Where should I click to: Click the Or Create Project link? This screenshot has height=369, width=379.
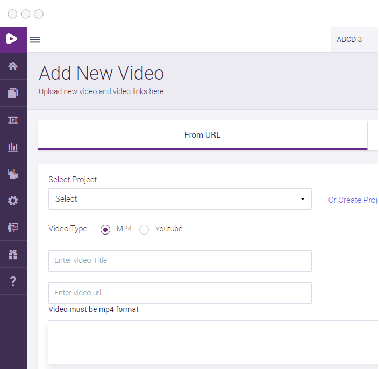pyautogui.click(x=353, y=200)
